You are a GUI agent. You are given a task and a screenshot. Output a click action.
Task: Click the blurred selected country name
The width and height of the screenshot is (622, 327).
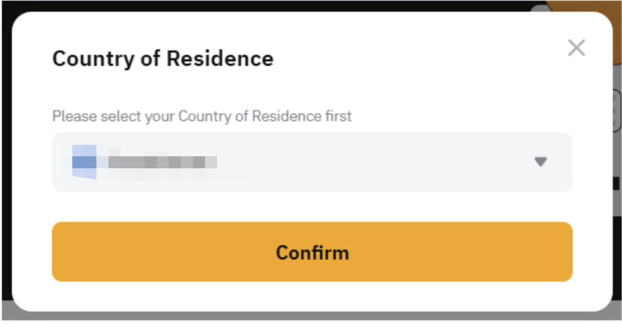click(163, 162)
